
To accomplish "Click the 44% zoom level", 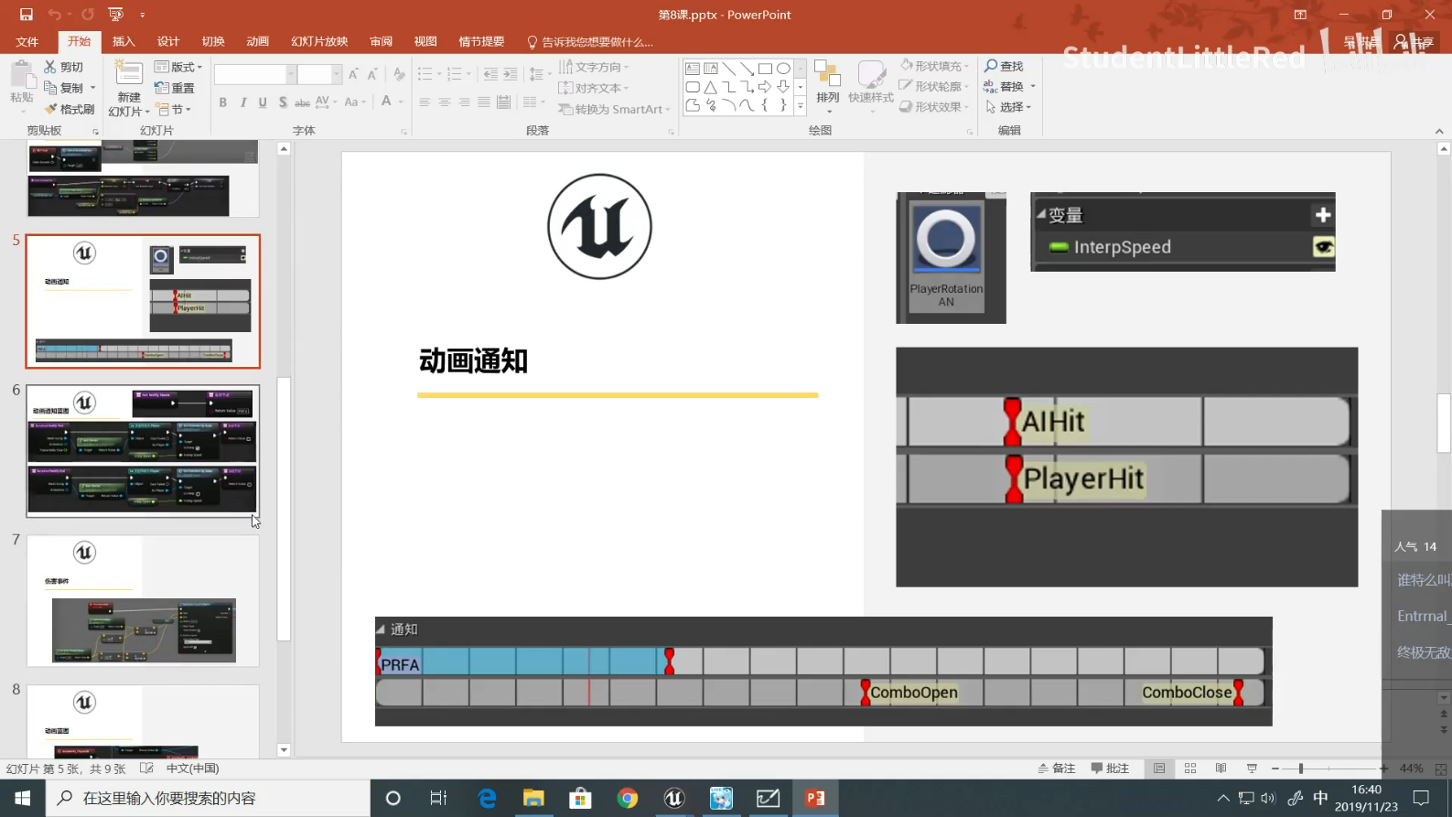I will pos(1411,769).
